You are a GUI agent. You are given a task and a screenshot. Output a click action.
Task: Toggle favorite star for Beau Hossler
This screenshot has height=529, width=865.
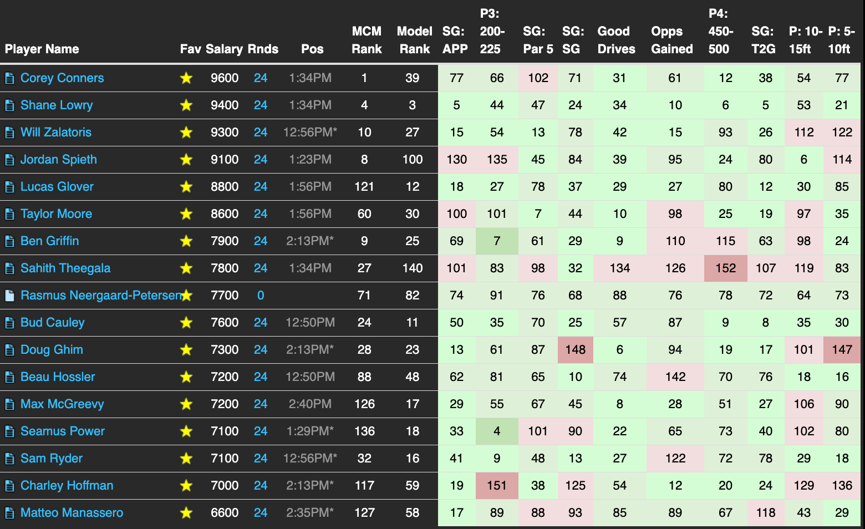click(186, 377)
